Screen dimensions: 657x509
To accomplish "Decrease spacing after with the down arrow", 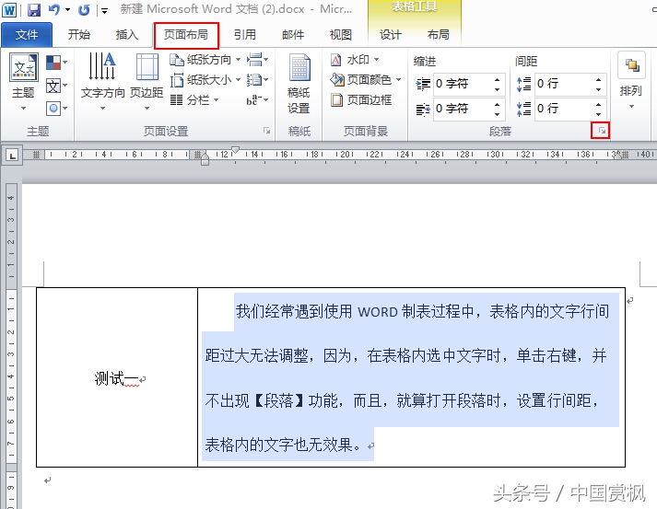I will point(598,114).
